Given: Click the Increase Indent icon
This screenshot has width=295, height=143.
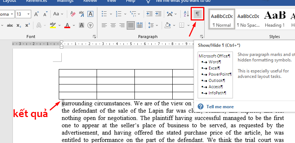Looking at the screenshot, I should point(158,14).
